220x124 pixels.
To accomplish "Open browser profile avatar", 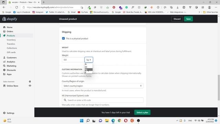I will (x=209, y=7).
